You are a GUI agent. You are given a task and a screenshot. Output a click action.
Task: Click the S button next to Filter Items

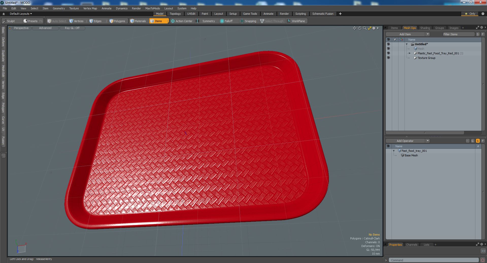pyautogui.click(x=478, y=34)
